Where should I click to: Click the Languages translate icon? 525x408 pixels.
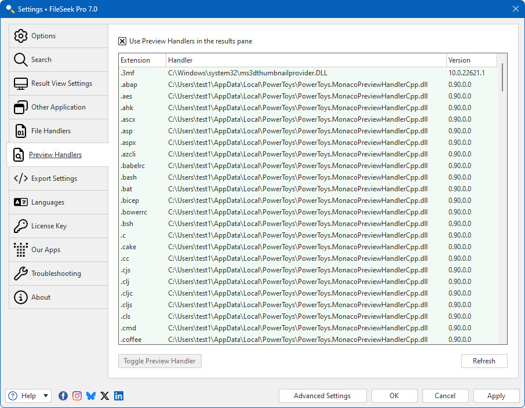click(20, 202)
